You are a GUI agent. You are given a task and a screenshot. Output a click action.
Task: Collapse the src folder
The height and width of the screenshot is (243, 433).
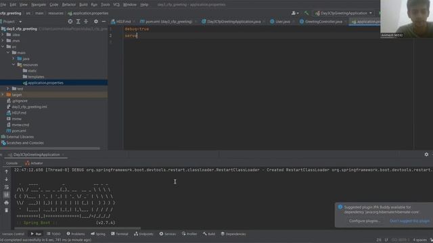click(3, 47)
